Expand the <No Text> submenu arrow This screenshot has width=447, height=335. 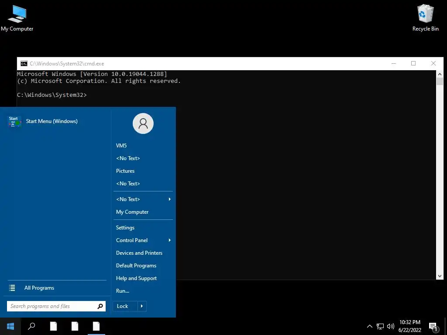(x=170, y=199)
